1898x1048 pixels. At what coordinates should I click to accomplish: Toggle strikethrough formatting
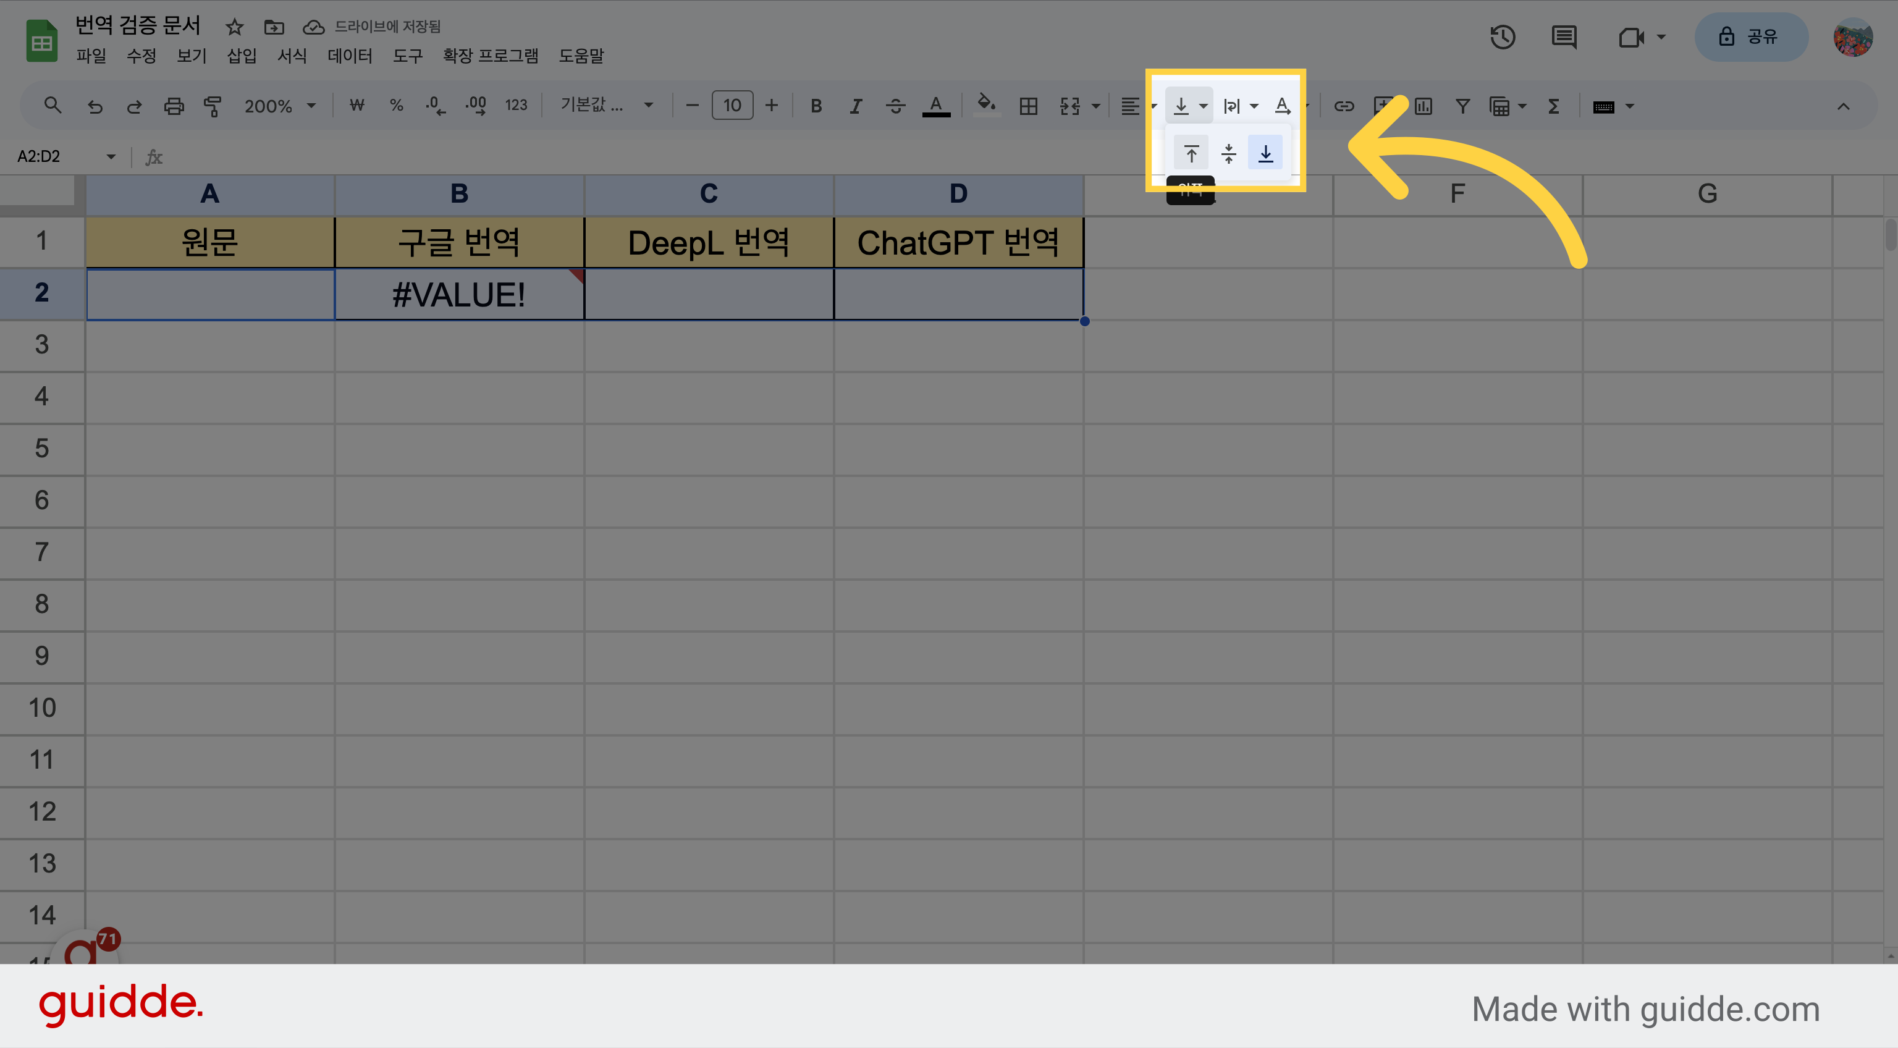(x=895, y=106)
